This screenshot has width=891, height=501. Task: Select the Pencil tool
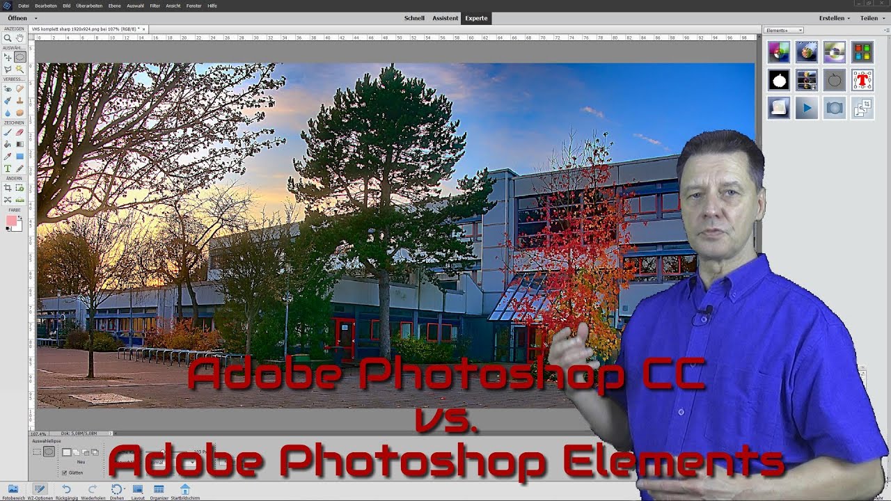pyautogui.click(x=19, y=168)
